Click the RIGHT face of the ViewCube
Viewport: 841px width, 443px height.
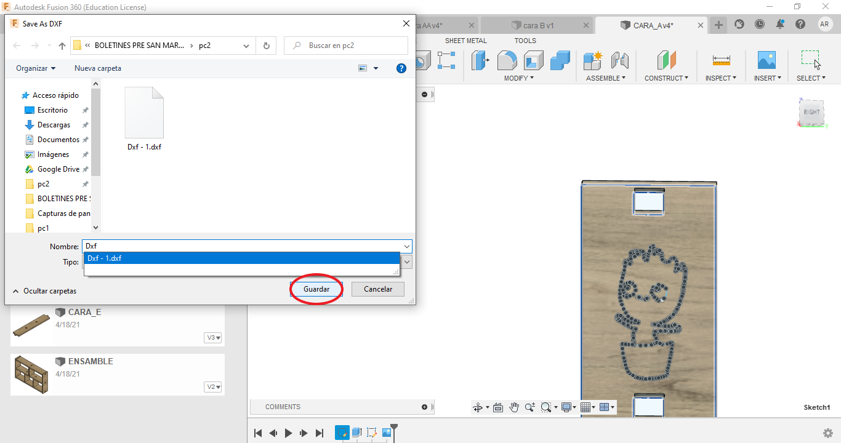(811, 112)
